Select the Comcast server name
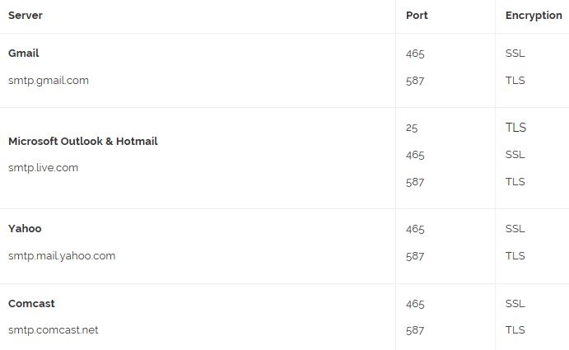 31,304
